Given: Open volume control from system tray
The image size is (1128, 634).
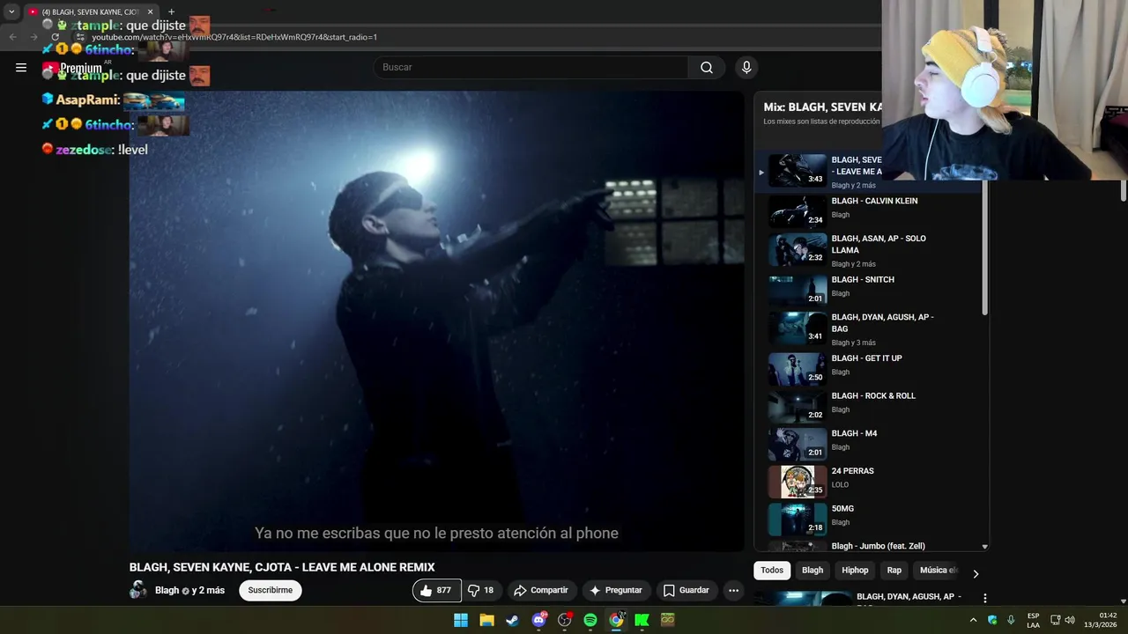Looking at the screenshot, I should point(1070,620).
